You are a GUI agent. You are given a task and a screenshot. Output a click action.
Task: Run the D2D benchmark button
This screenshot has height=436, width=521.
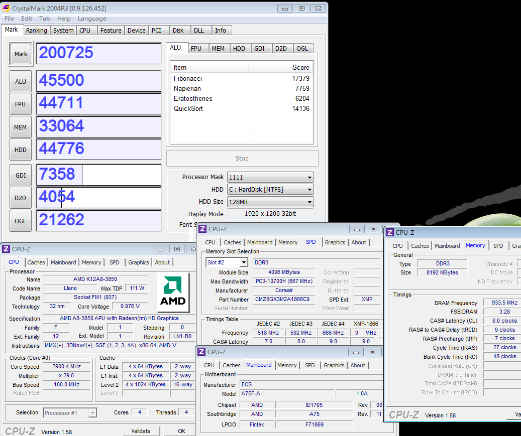coord(21,198)
